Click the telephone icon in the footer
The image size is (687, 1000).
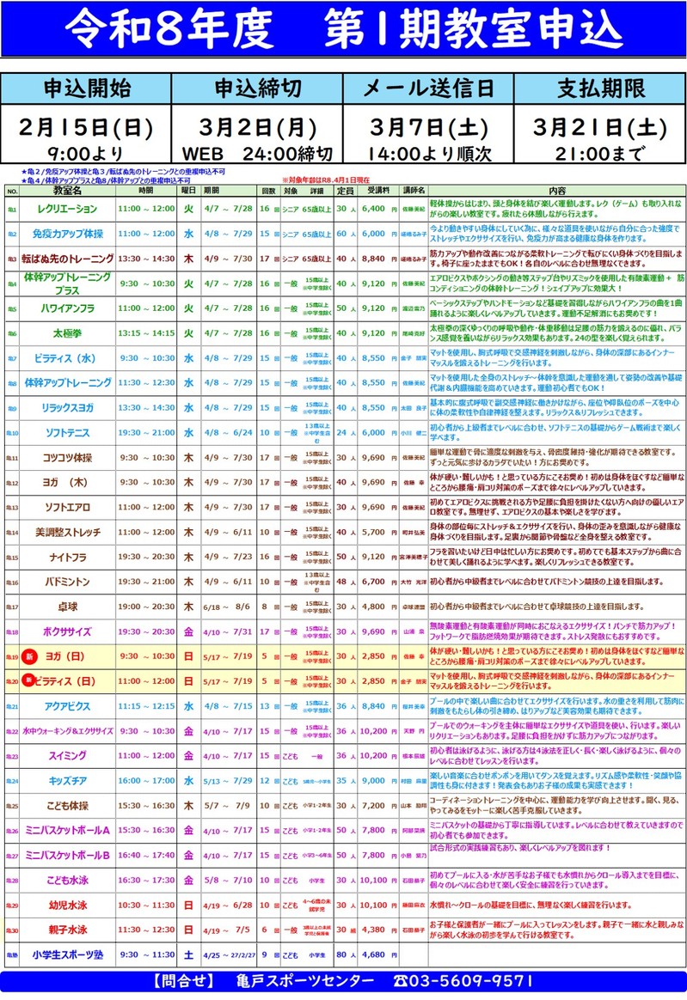pyautogui.click(x=402, y=981)
